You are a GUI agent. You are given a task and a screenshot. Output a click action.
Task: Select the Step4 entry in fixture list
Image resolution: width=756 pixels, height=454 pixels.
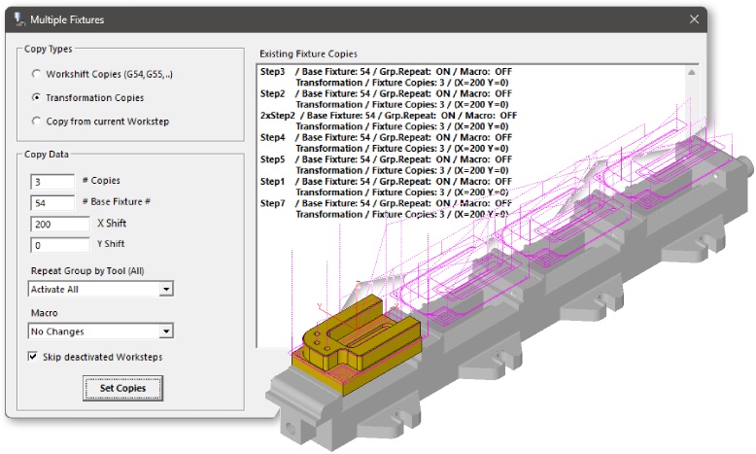coord(386,143)
